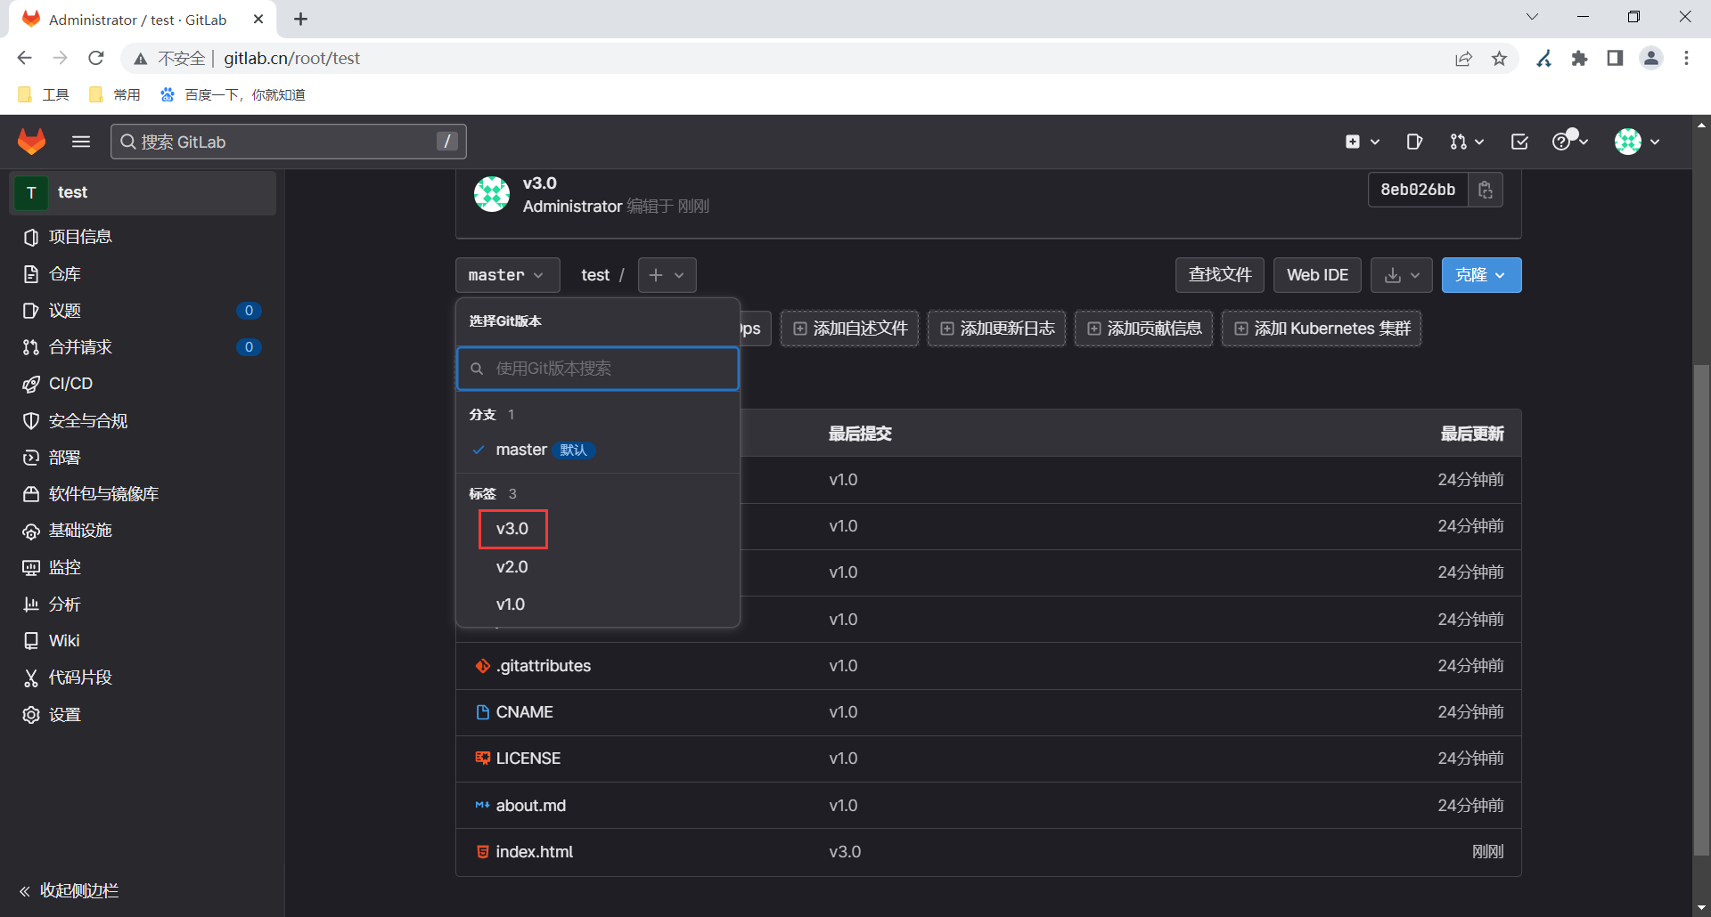Select the master branch in the list
The width and height of the screenshot is (1711, 917).
598,450
